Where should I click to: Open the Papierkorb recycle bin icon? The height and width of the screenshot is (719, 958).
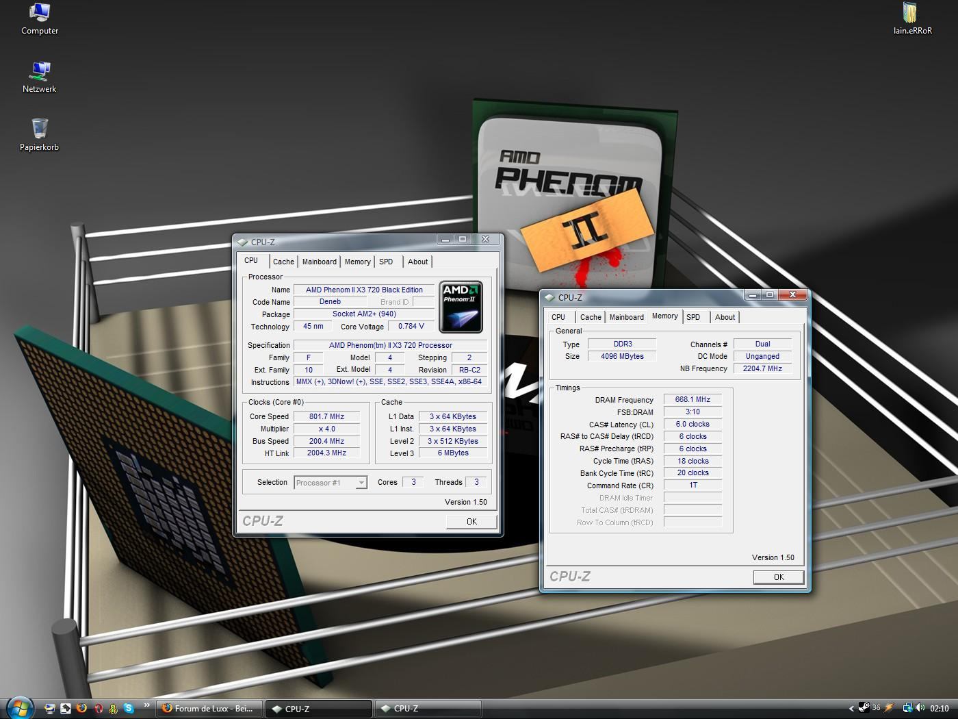pos(40,135)
